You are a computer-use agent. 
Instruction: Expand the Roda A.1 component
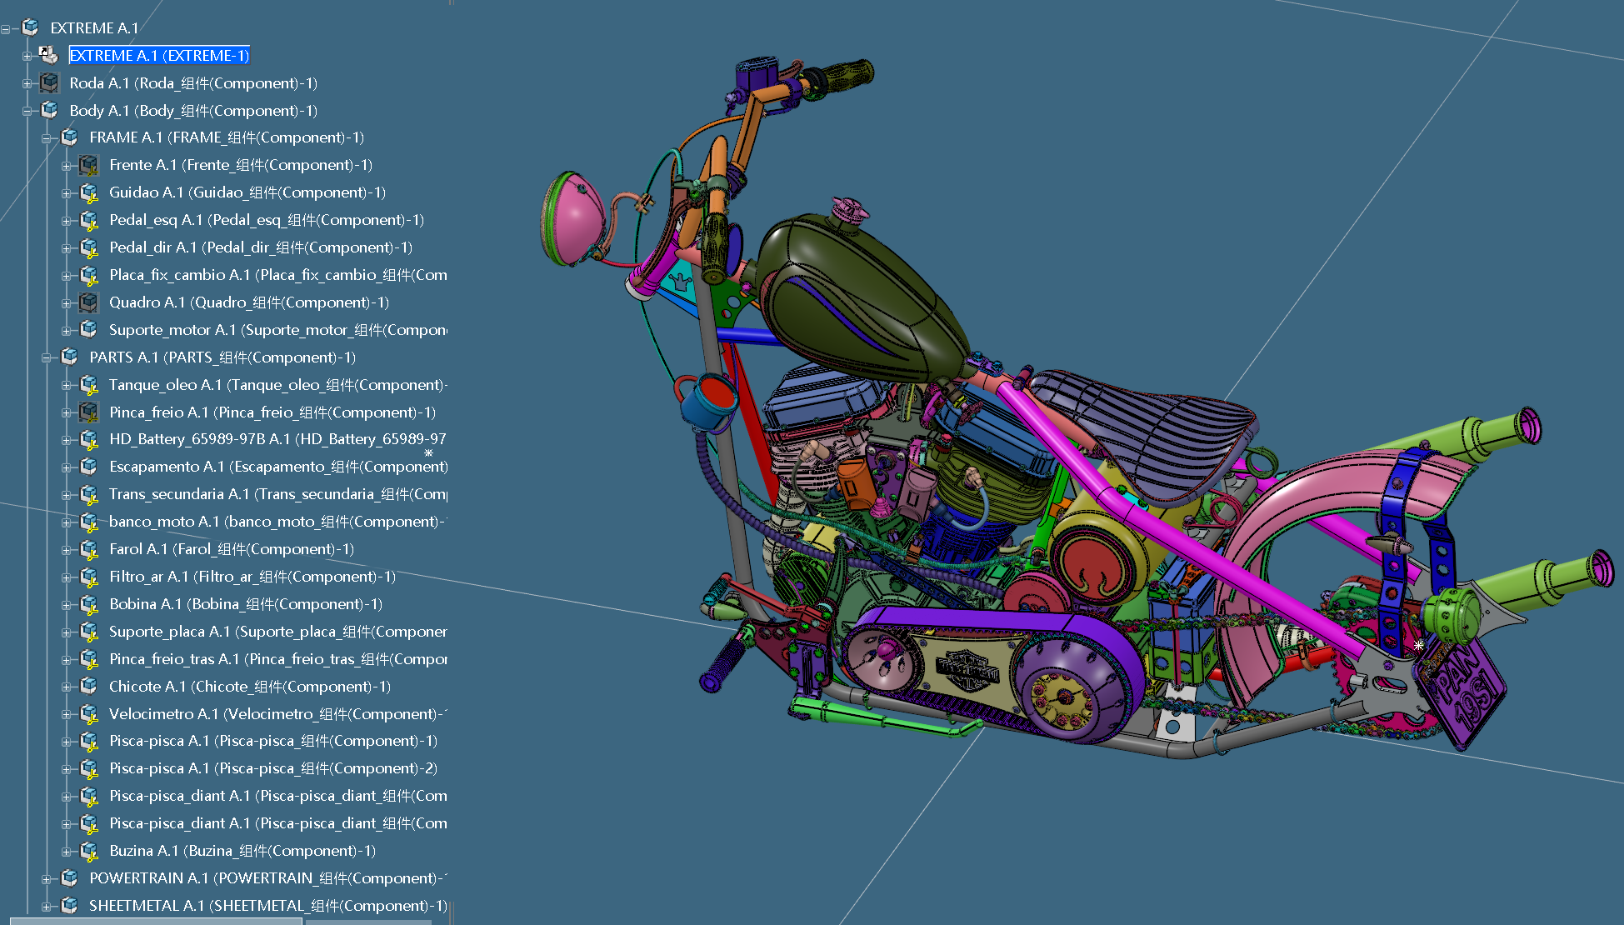click(x=27, y=84)
